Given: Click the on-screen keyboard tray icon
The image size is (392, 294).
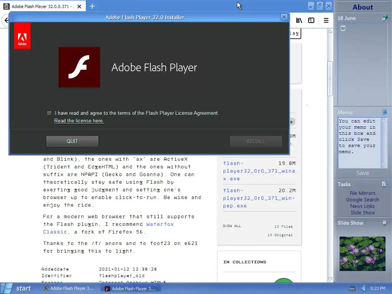Looking at the screenshot, I should [x=352, y=289].
